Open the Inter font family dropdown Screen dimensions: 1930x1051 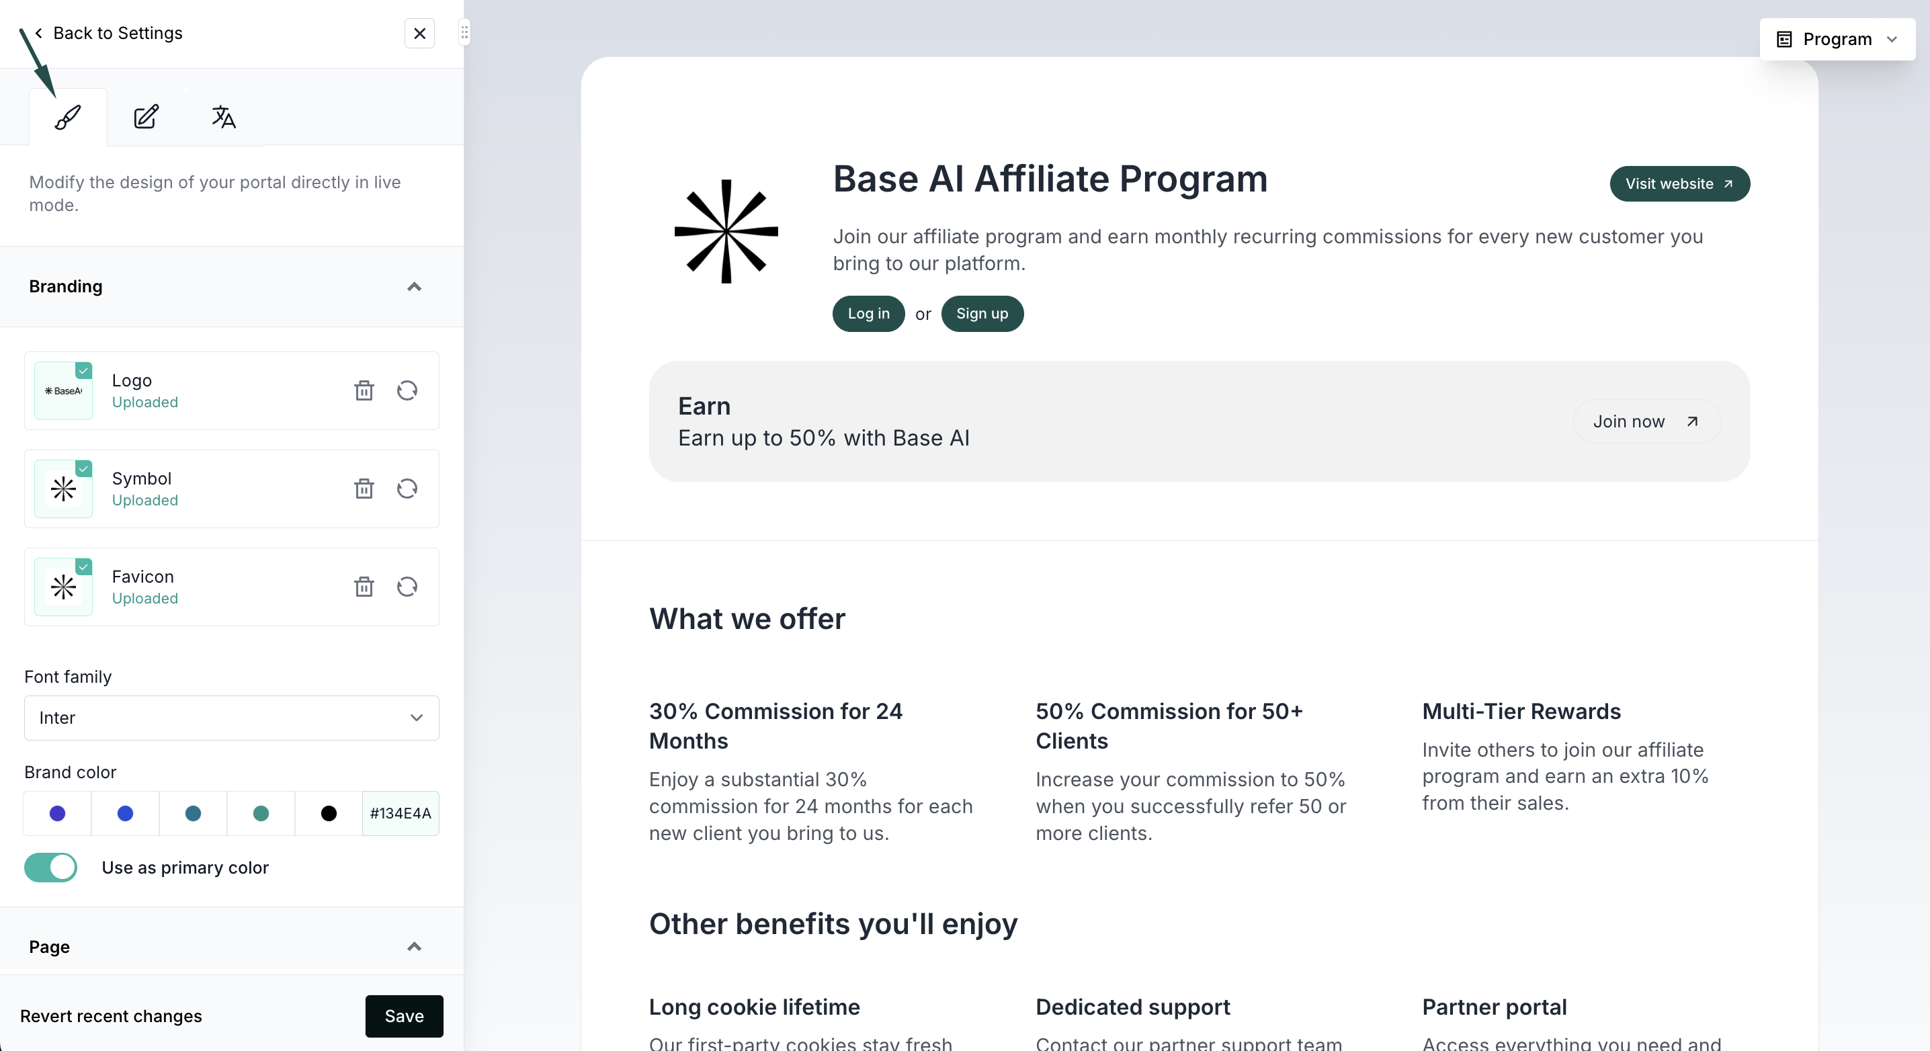[232, 718]
